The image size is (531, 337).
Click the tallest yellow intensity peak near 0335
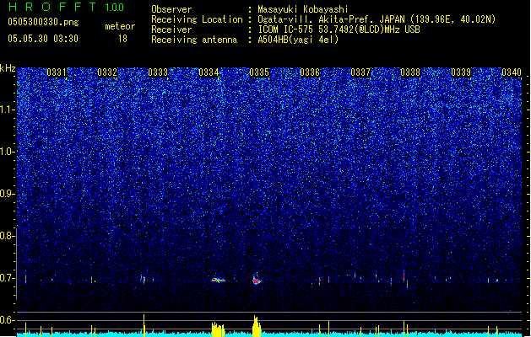[257, 326]
